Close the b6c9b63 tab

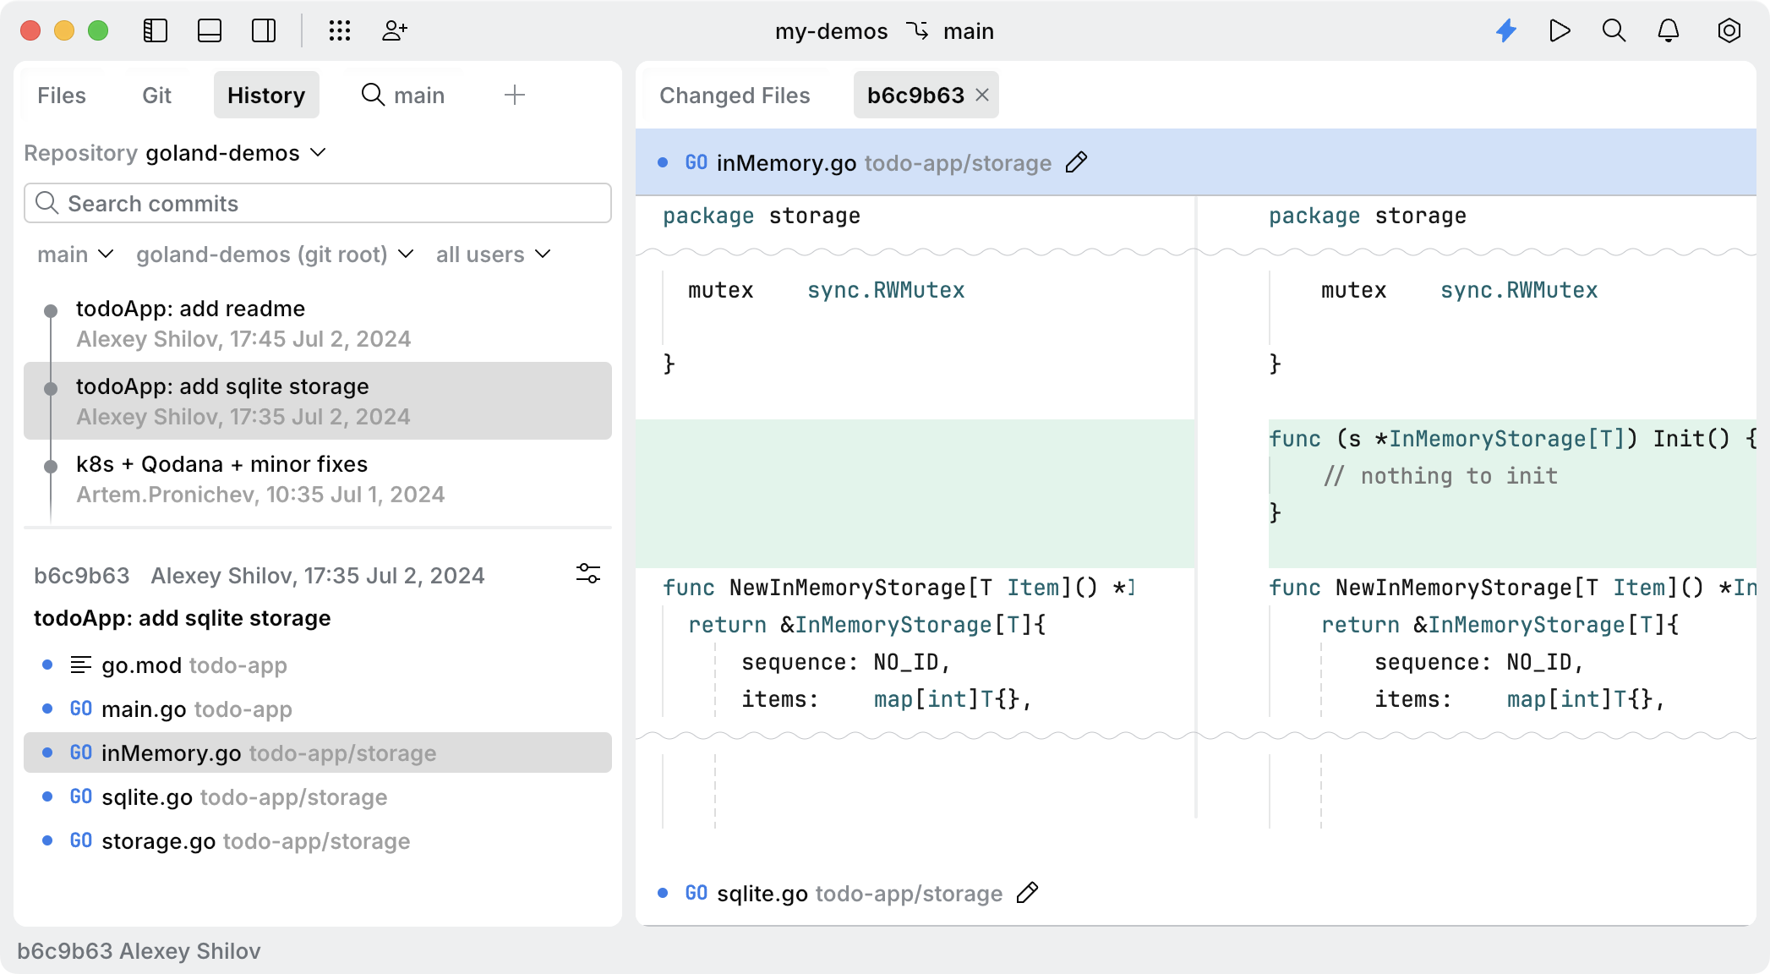(x=982, y=96)
